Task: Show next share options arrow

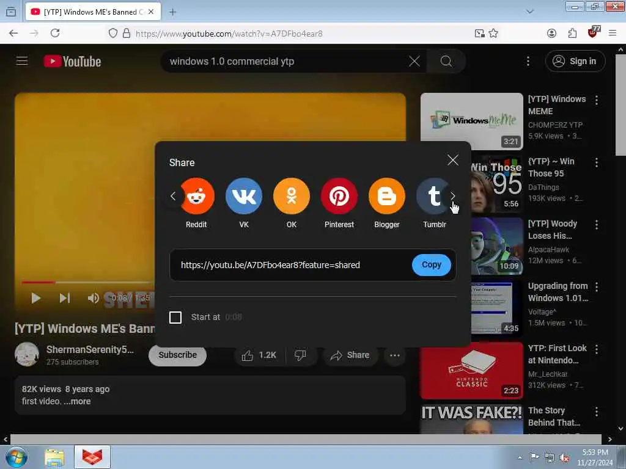Action: [x=453, y=196]
